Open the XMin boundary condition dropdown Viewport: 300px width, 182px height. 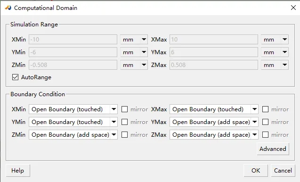coord(73,109)
